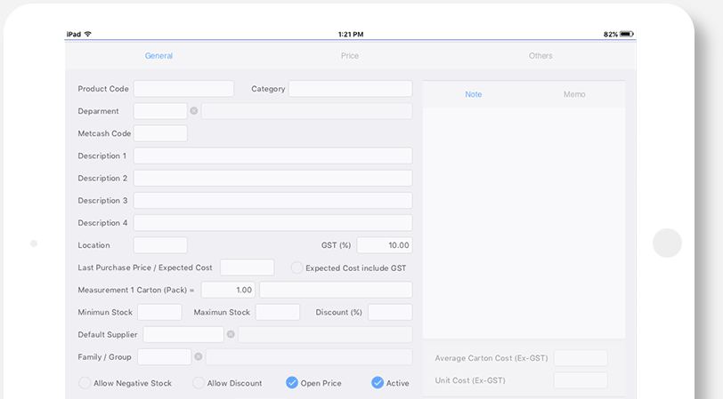This screenshot has width=723, height=399.
Task: Select the Memo tab
Action: [x=574, y=94]
